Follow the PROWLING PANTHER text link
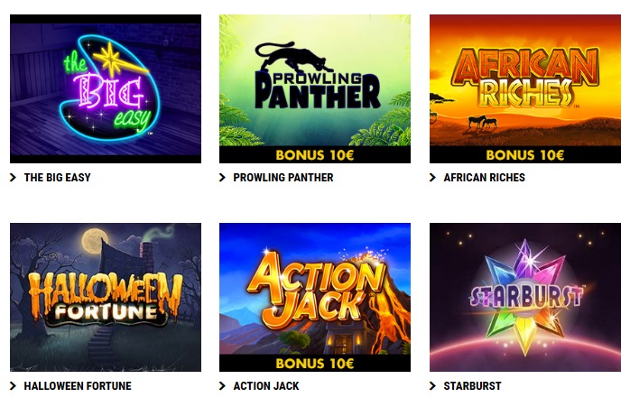630x416 pixels. [x=283, y=178]
